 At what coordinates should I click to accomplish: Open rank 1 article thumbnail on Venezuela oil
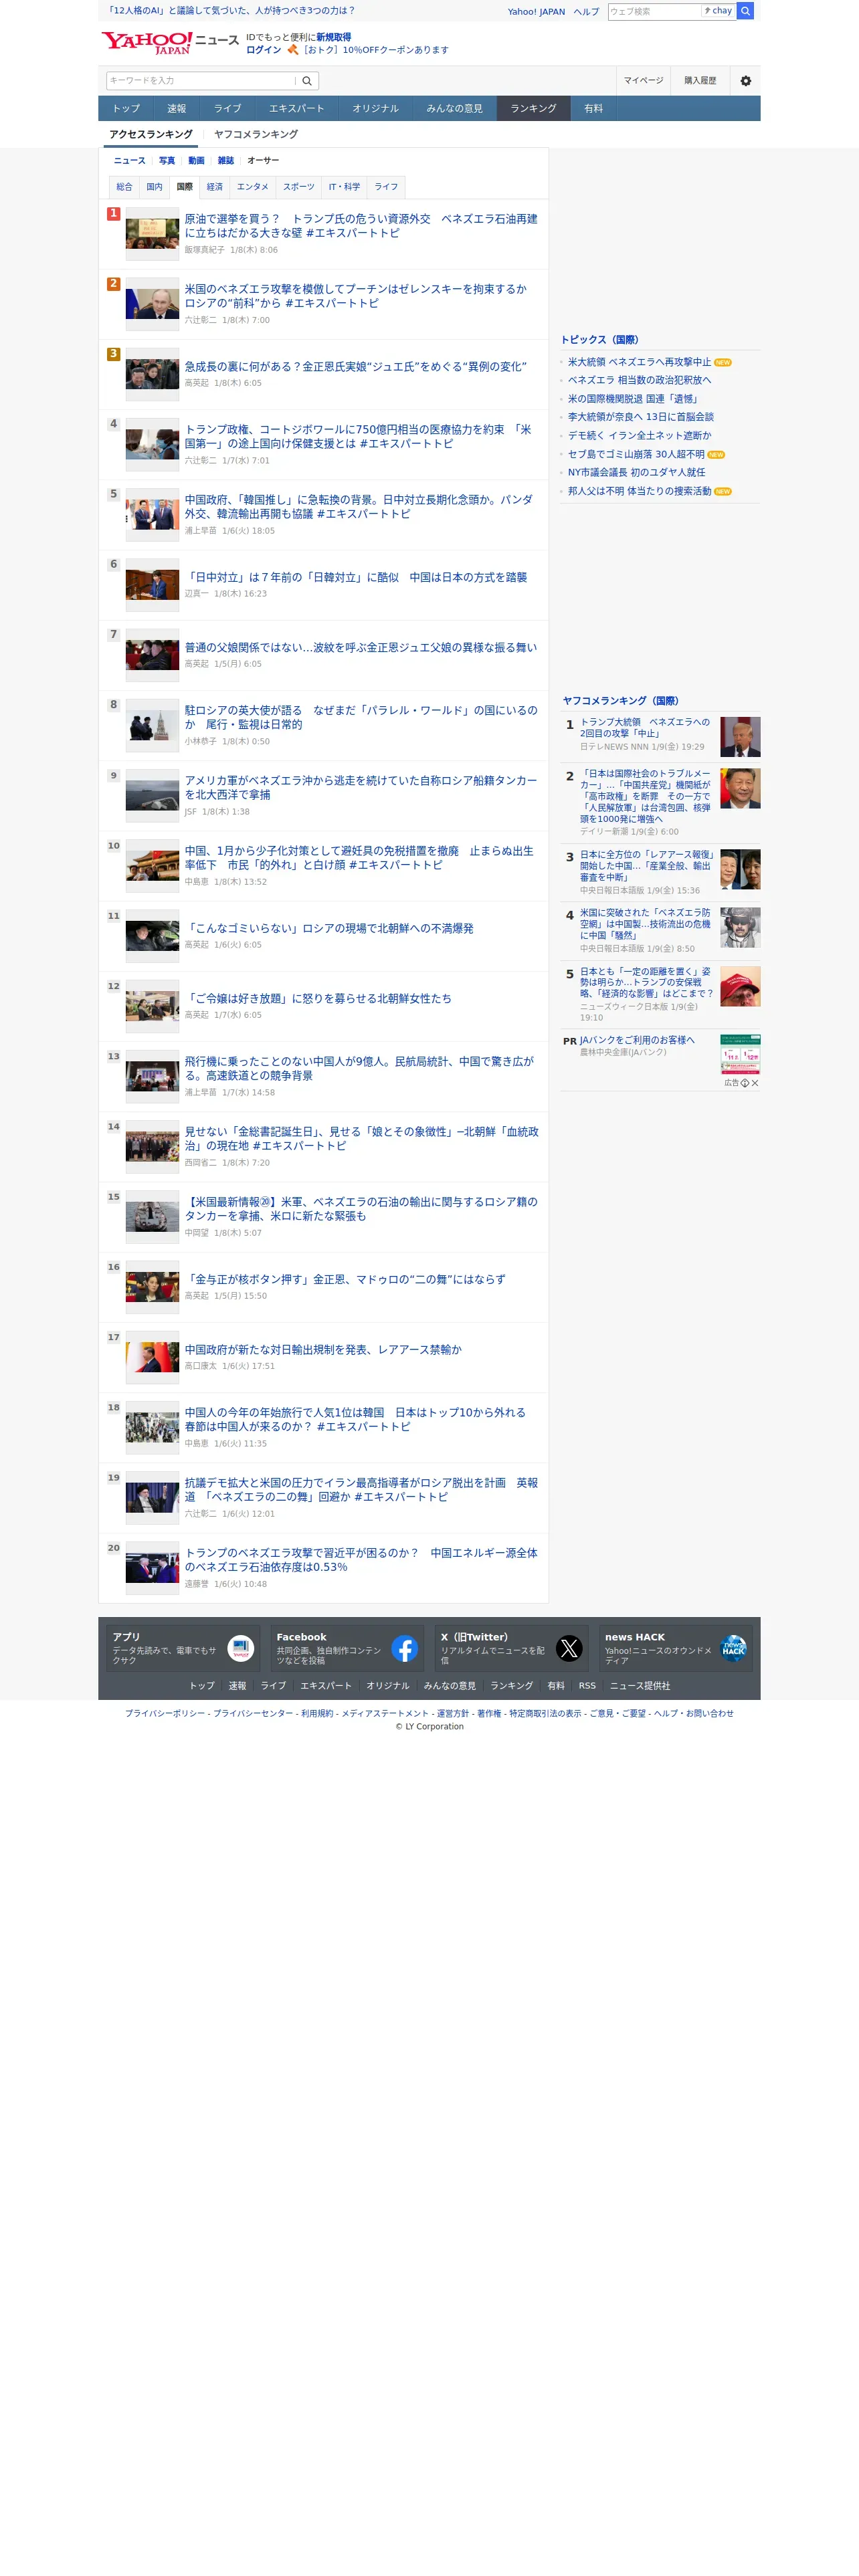[152, 233]
